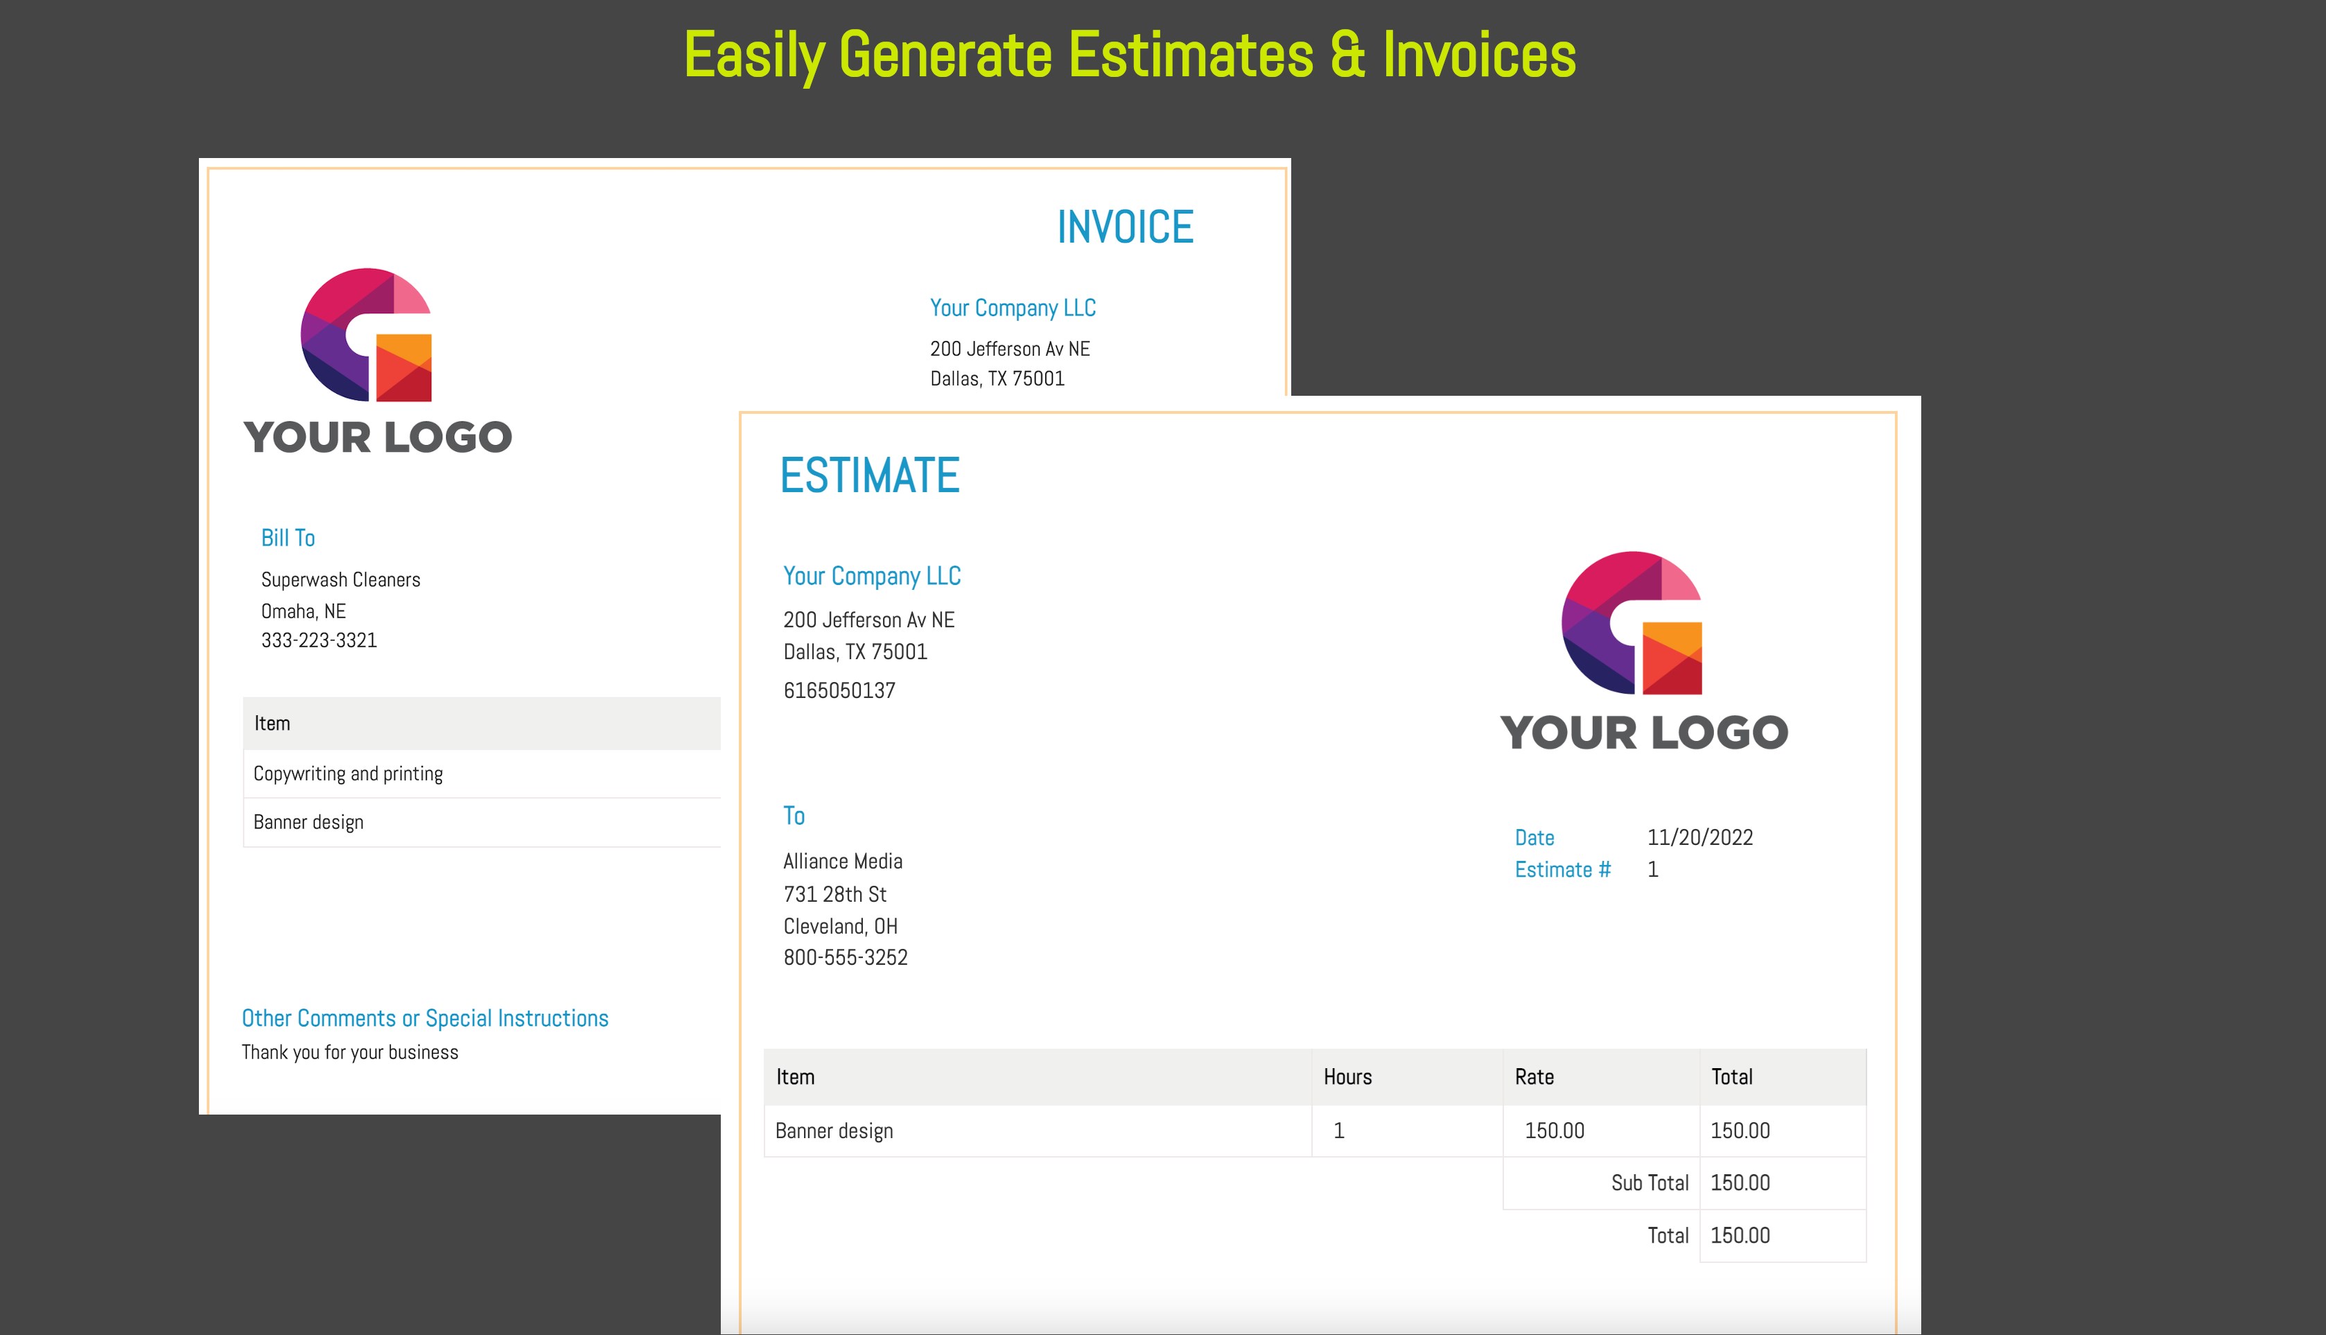Click the Alliance Media recipient name

[x=843, y=862]
